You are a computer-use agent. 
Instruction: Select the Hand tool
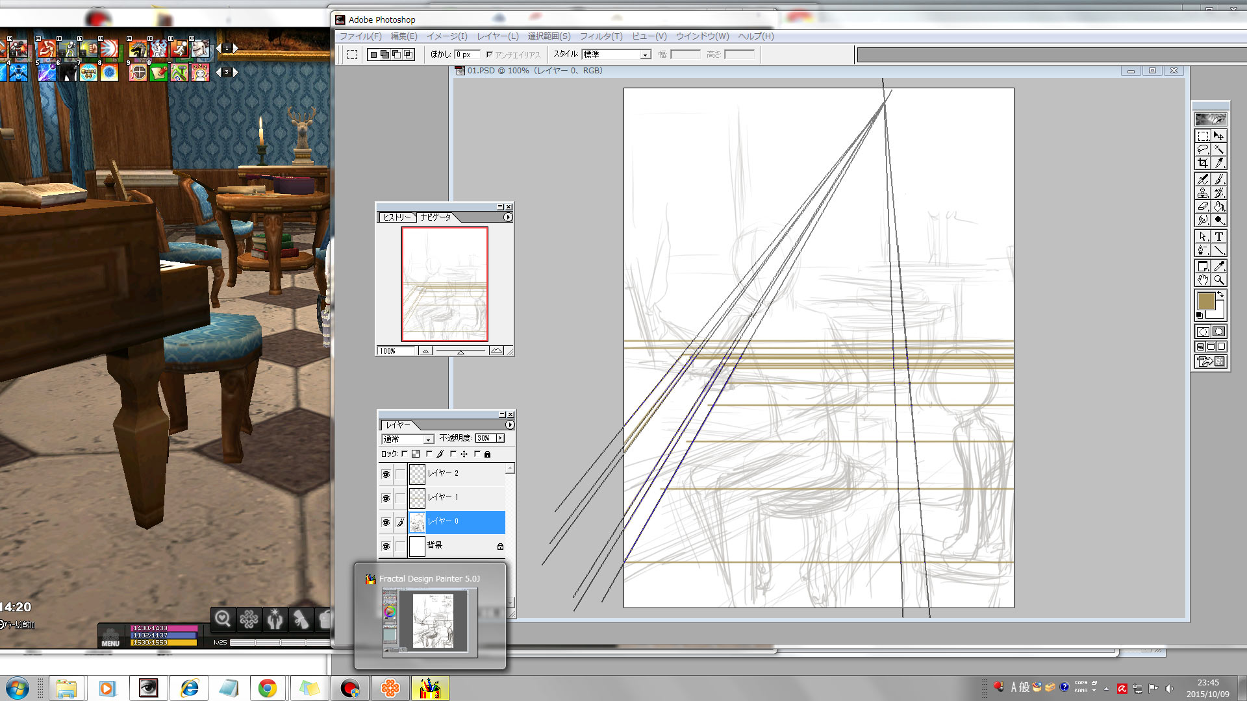pyautogui.click(x=1203, y=280)
